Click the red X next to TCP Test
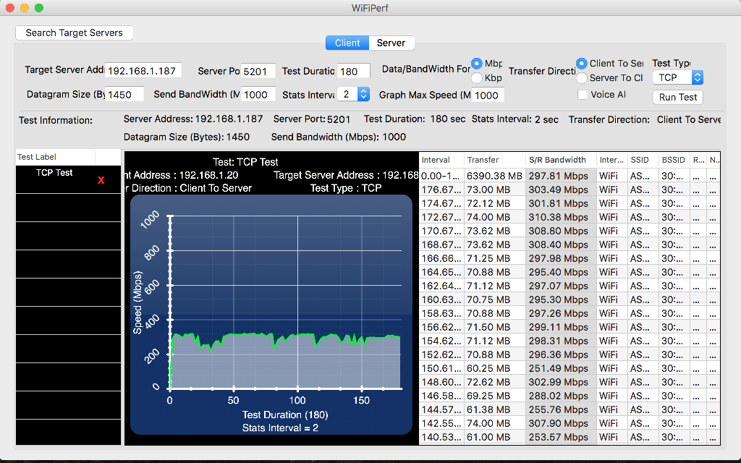The image size is (741, 463). (x=101, y=180)
